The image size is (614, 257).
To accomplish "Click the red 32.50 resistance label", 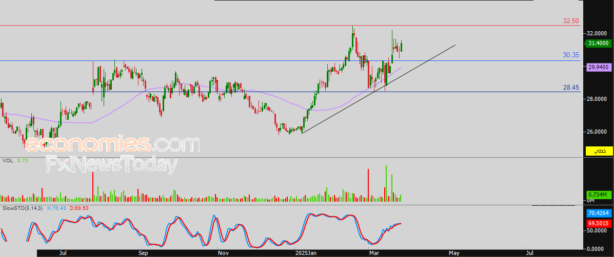I will tap(571, 21).
